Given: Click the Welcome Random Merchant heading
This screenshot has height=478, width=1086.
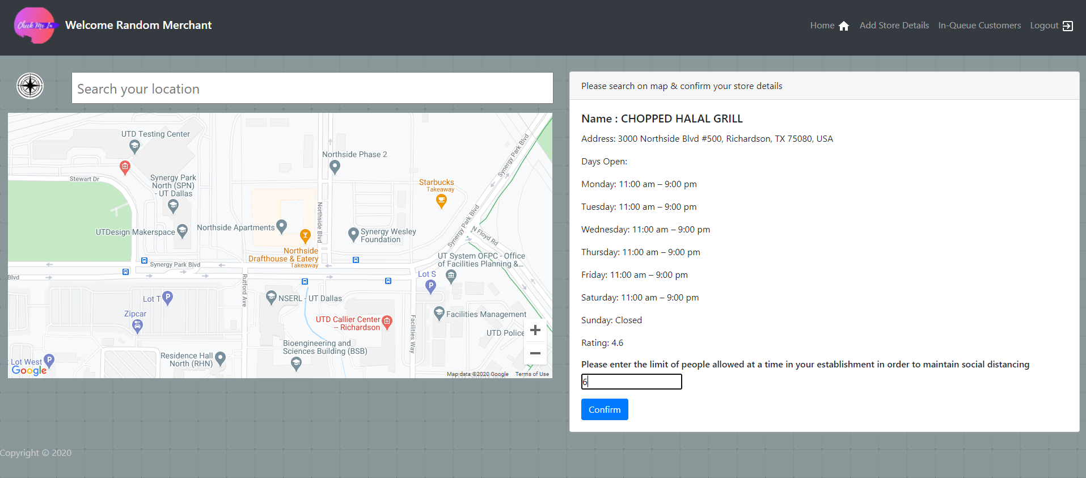Looking at the screenshot, I should pos(138,25).
